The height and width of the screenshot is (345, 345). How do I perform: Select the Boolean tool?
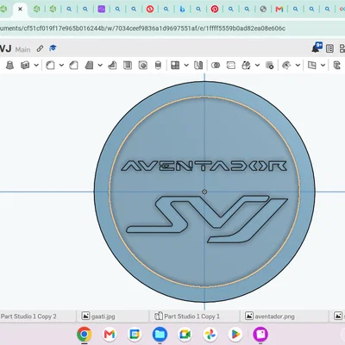(x=216, y=66)
